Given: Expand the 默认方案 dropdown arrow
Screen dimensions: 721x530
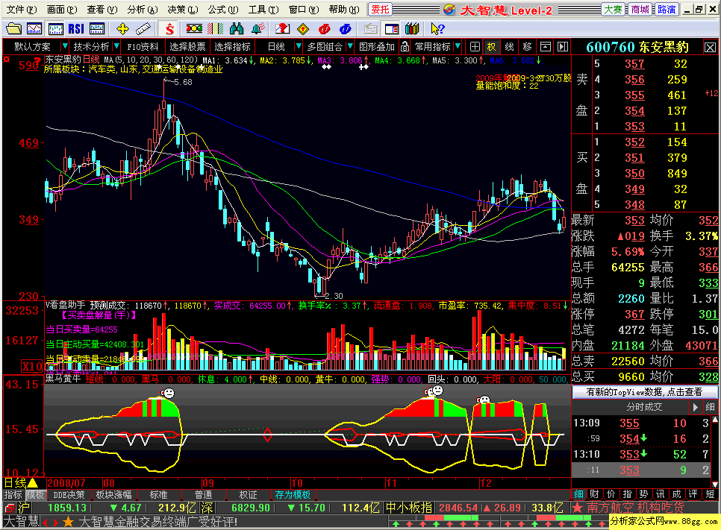Looking at the screenshot, I should [x=64, y=46].
